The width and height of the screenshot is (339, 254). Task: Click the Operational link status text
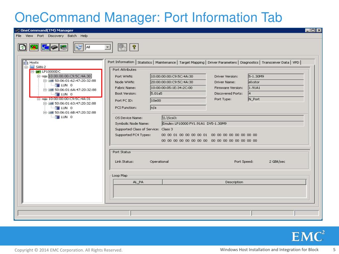(x=159, y=161)
